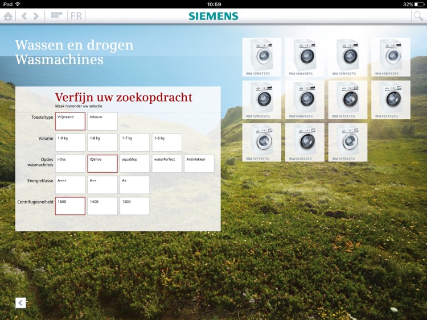This screenshot has height=320, width=427.
Task: Tap the Siemens logo
Action: click(213, 16)
